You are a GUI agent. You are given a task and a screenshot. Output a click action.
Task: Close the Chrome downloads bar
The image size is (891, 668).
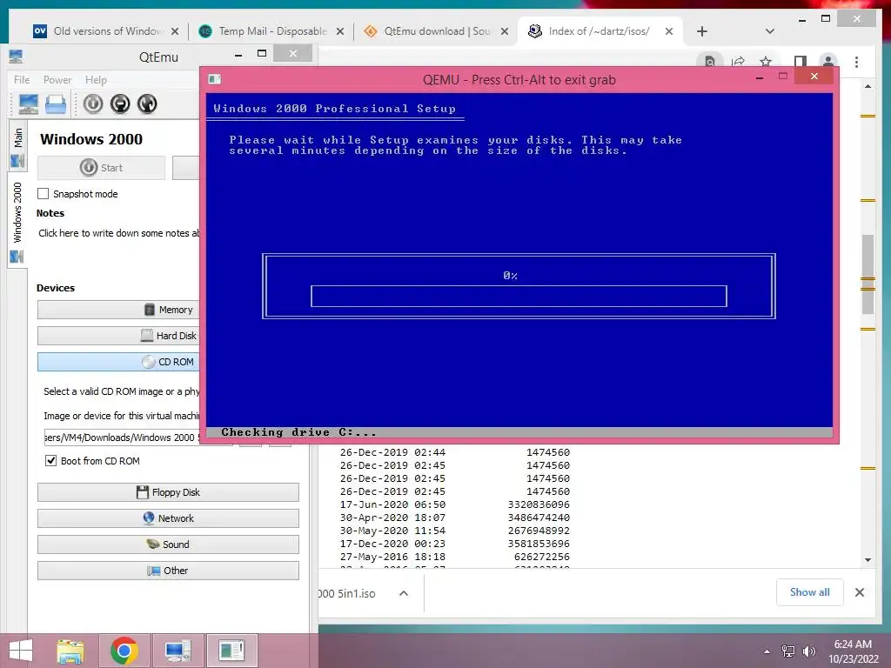(859, 592)
